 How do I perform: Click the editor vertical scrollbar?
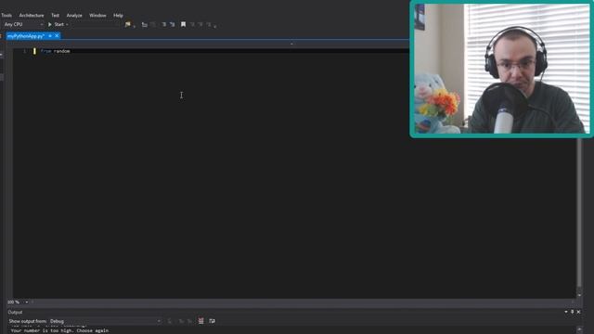click(579, 213)
